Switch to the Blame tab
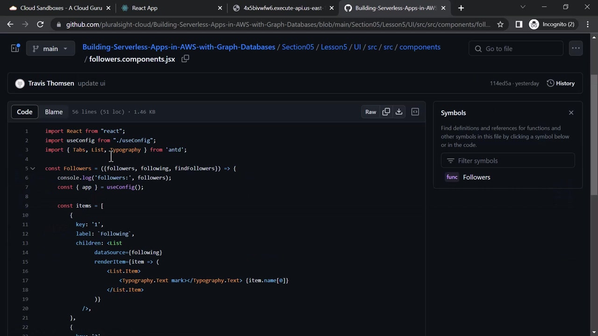This screenshot has width=598, height=336. (x=54, y=112)
